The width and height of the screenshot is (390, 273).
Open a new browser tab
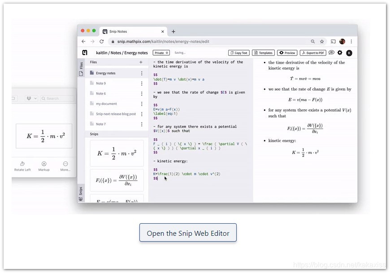pyautogui.click(x=173, y=31)
